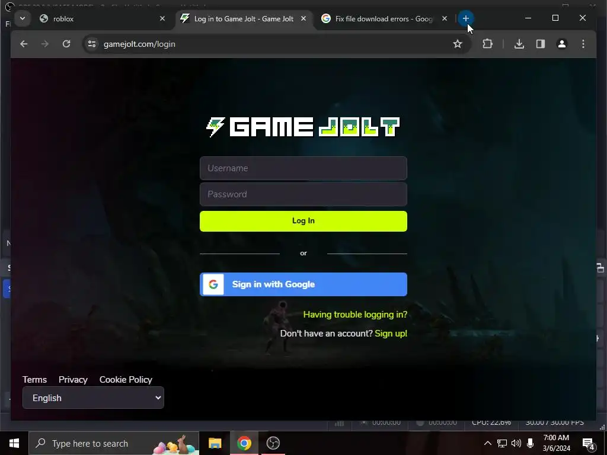Image resolution: width=607 pixels, height=455 pixels.
Task: Open Having trouble logging in link
Action: 355,315
